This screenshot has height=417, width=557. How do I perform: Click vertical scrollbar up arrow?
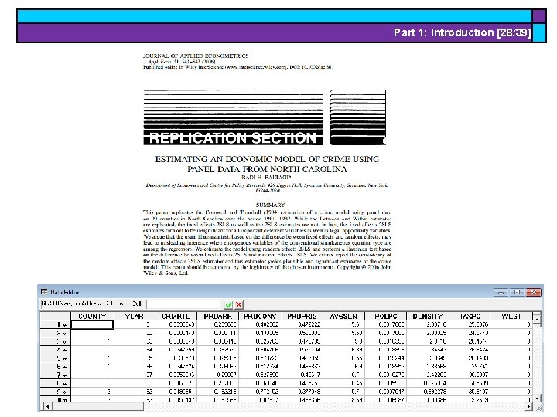pos(537,319)
